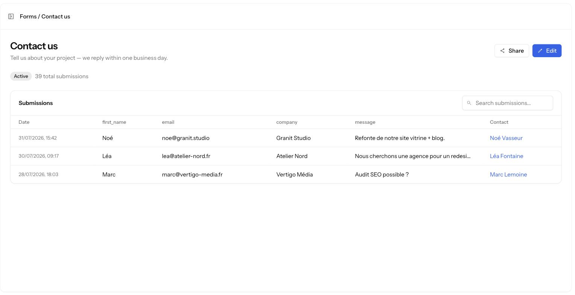The height and width of the screenshot is (295, 575).
Task: Open Noé Vasseur contact link
Action: 506,138
